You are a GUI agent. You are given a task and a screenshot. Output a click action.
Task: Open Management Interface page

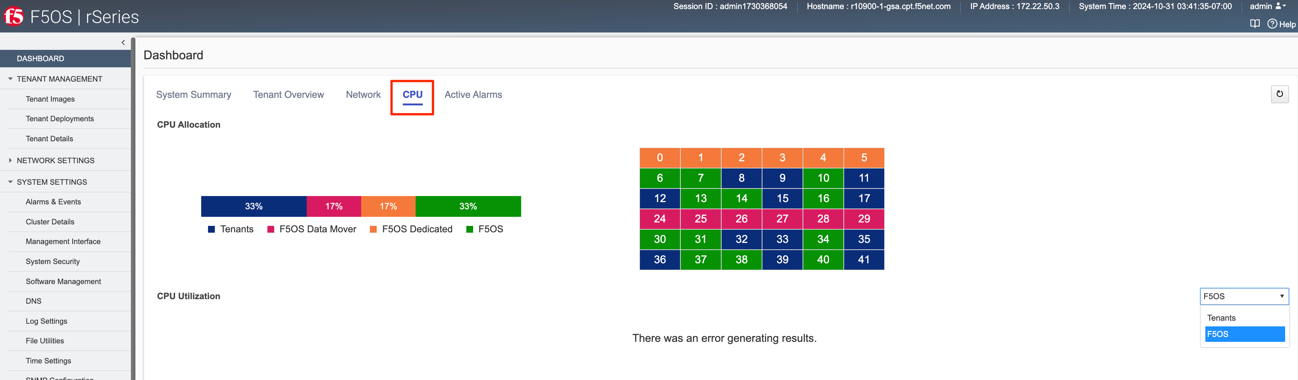point(63,242)
